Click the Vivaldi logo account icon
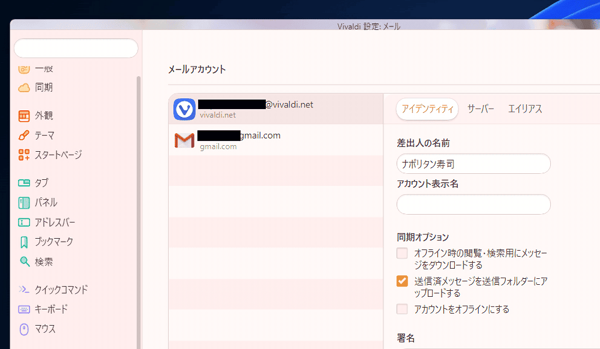This screenshot has height=349, width=600. pos(184,109)
